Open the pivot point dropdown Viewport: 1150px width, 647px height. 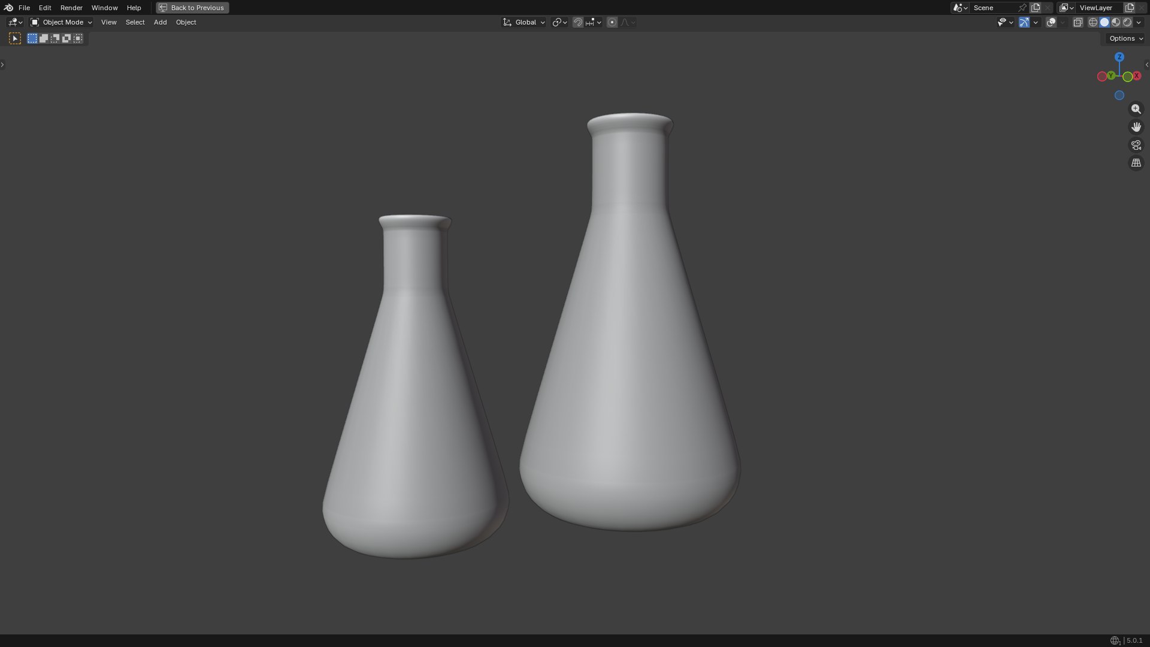pos(560,22)
